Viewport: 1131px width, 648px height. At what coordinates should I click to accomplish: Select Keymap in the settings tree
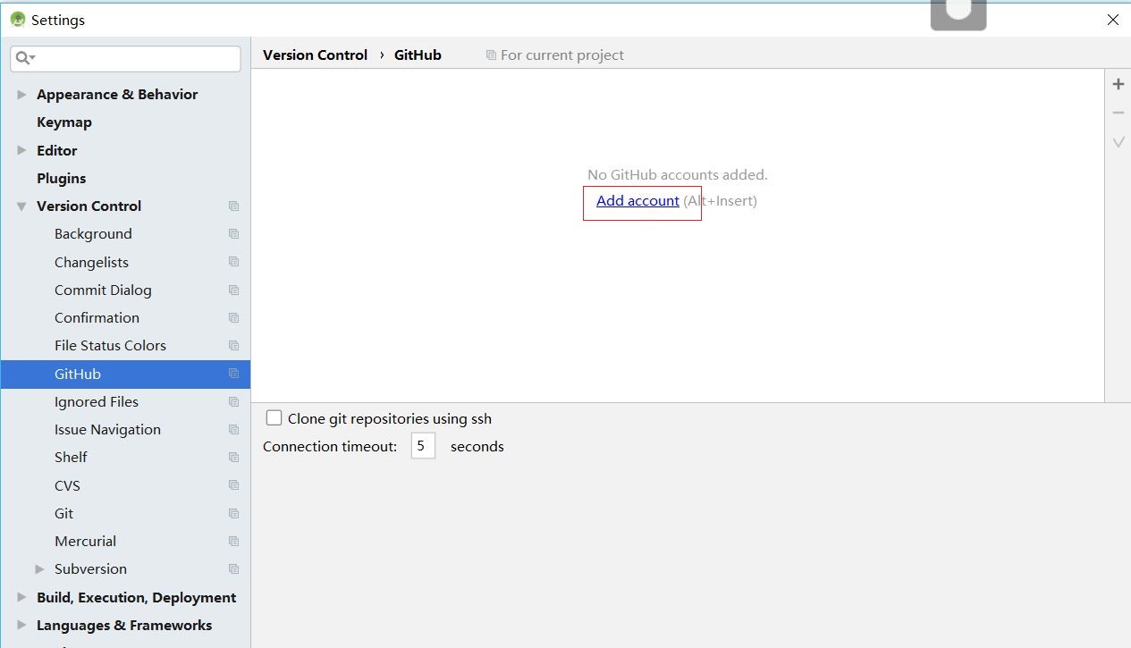[64, 122]
